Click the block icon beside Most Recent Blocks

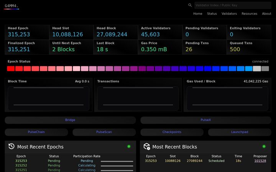click(x=146, y=146)
